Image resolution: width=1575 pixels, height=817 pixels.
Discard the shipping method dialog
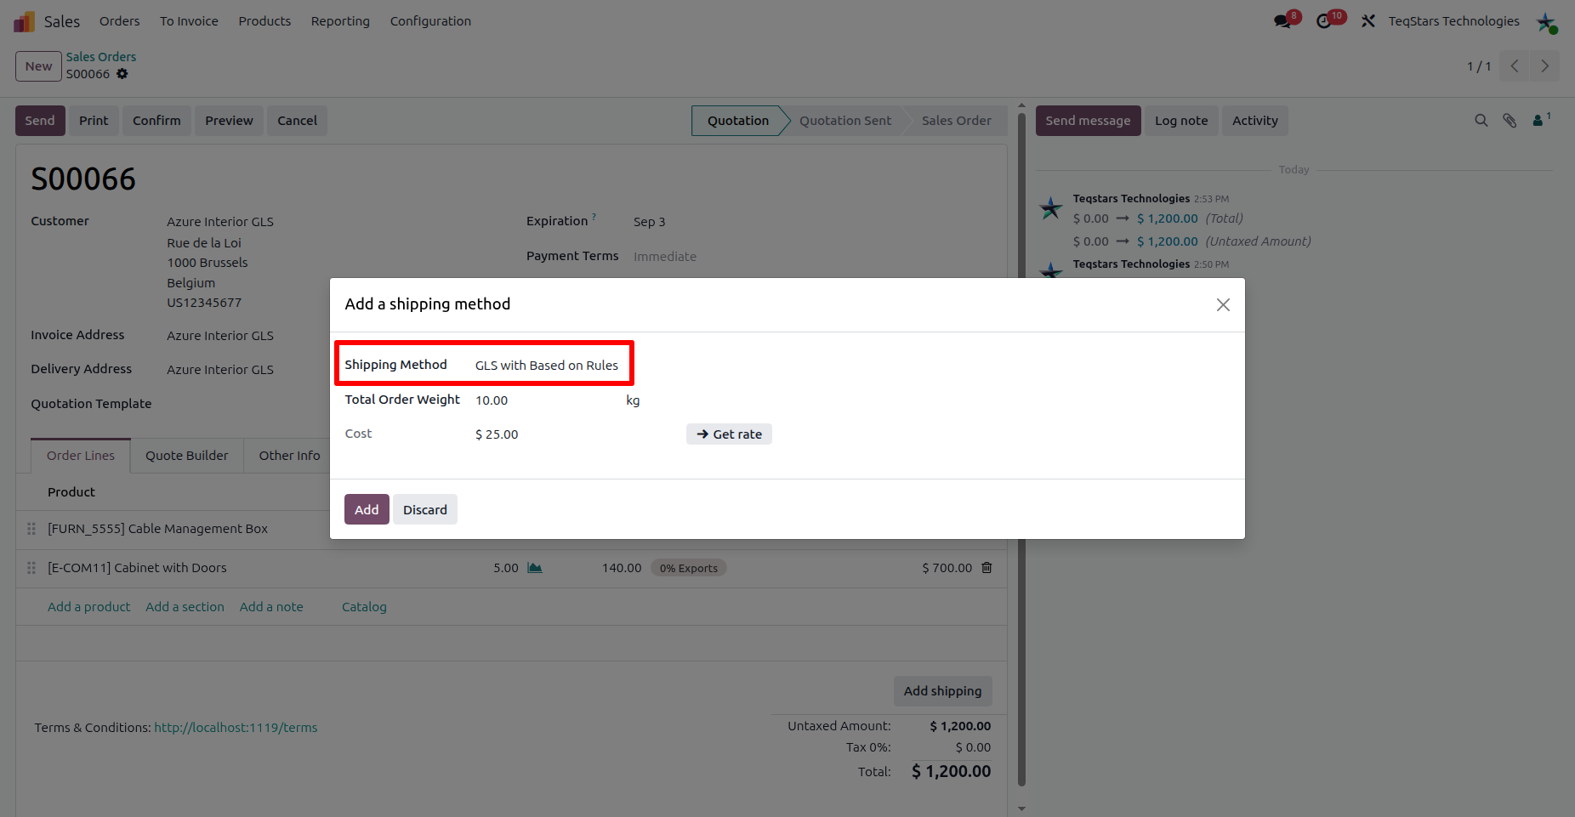click(x=425, y=509)
